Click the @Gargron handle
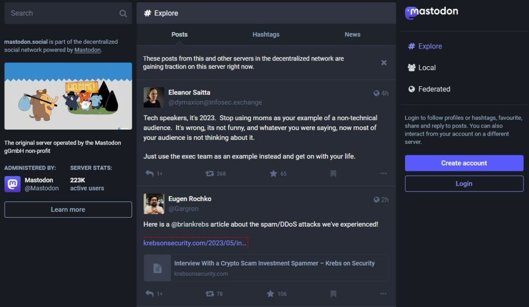The height and width of the screenshot is (307, 529). pos(183,209)
